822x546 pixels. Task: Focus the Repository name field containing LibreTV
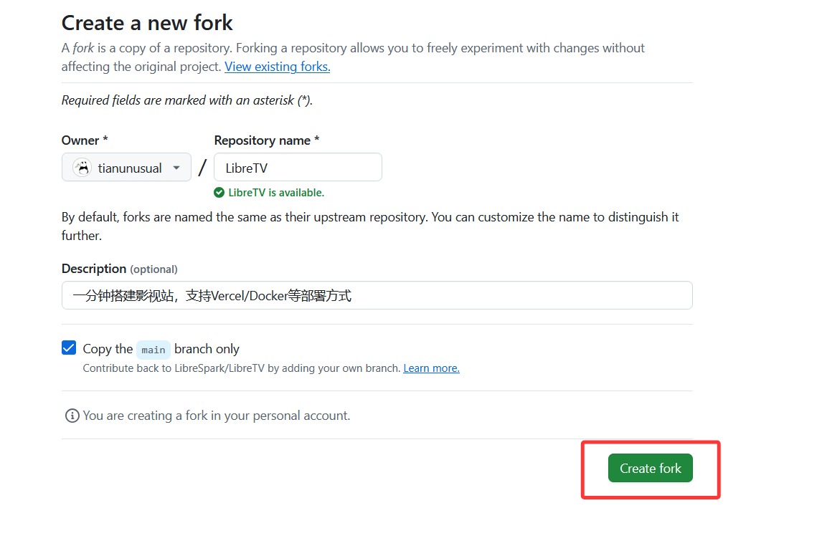[298, 168]
